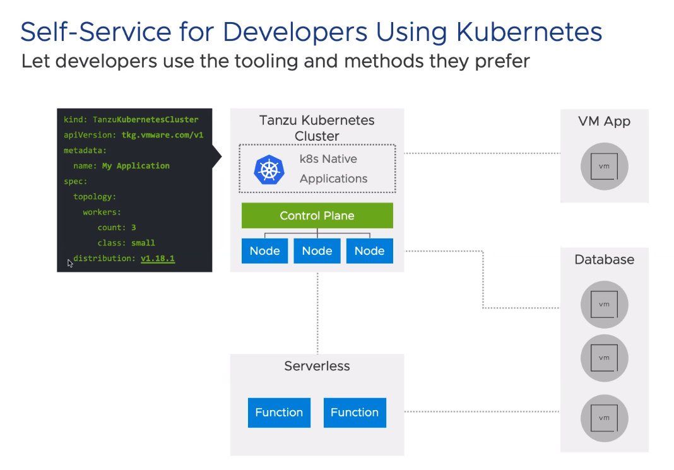
Task: Select the middle Node box
Action: (x=317, y=251)
